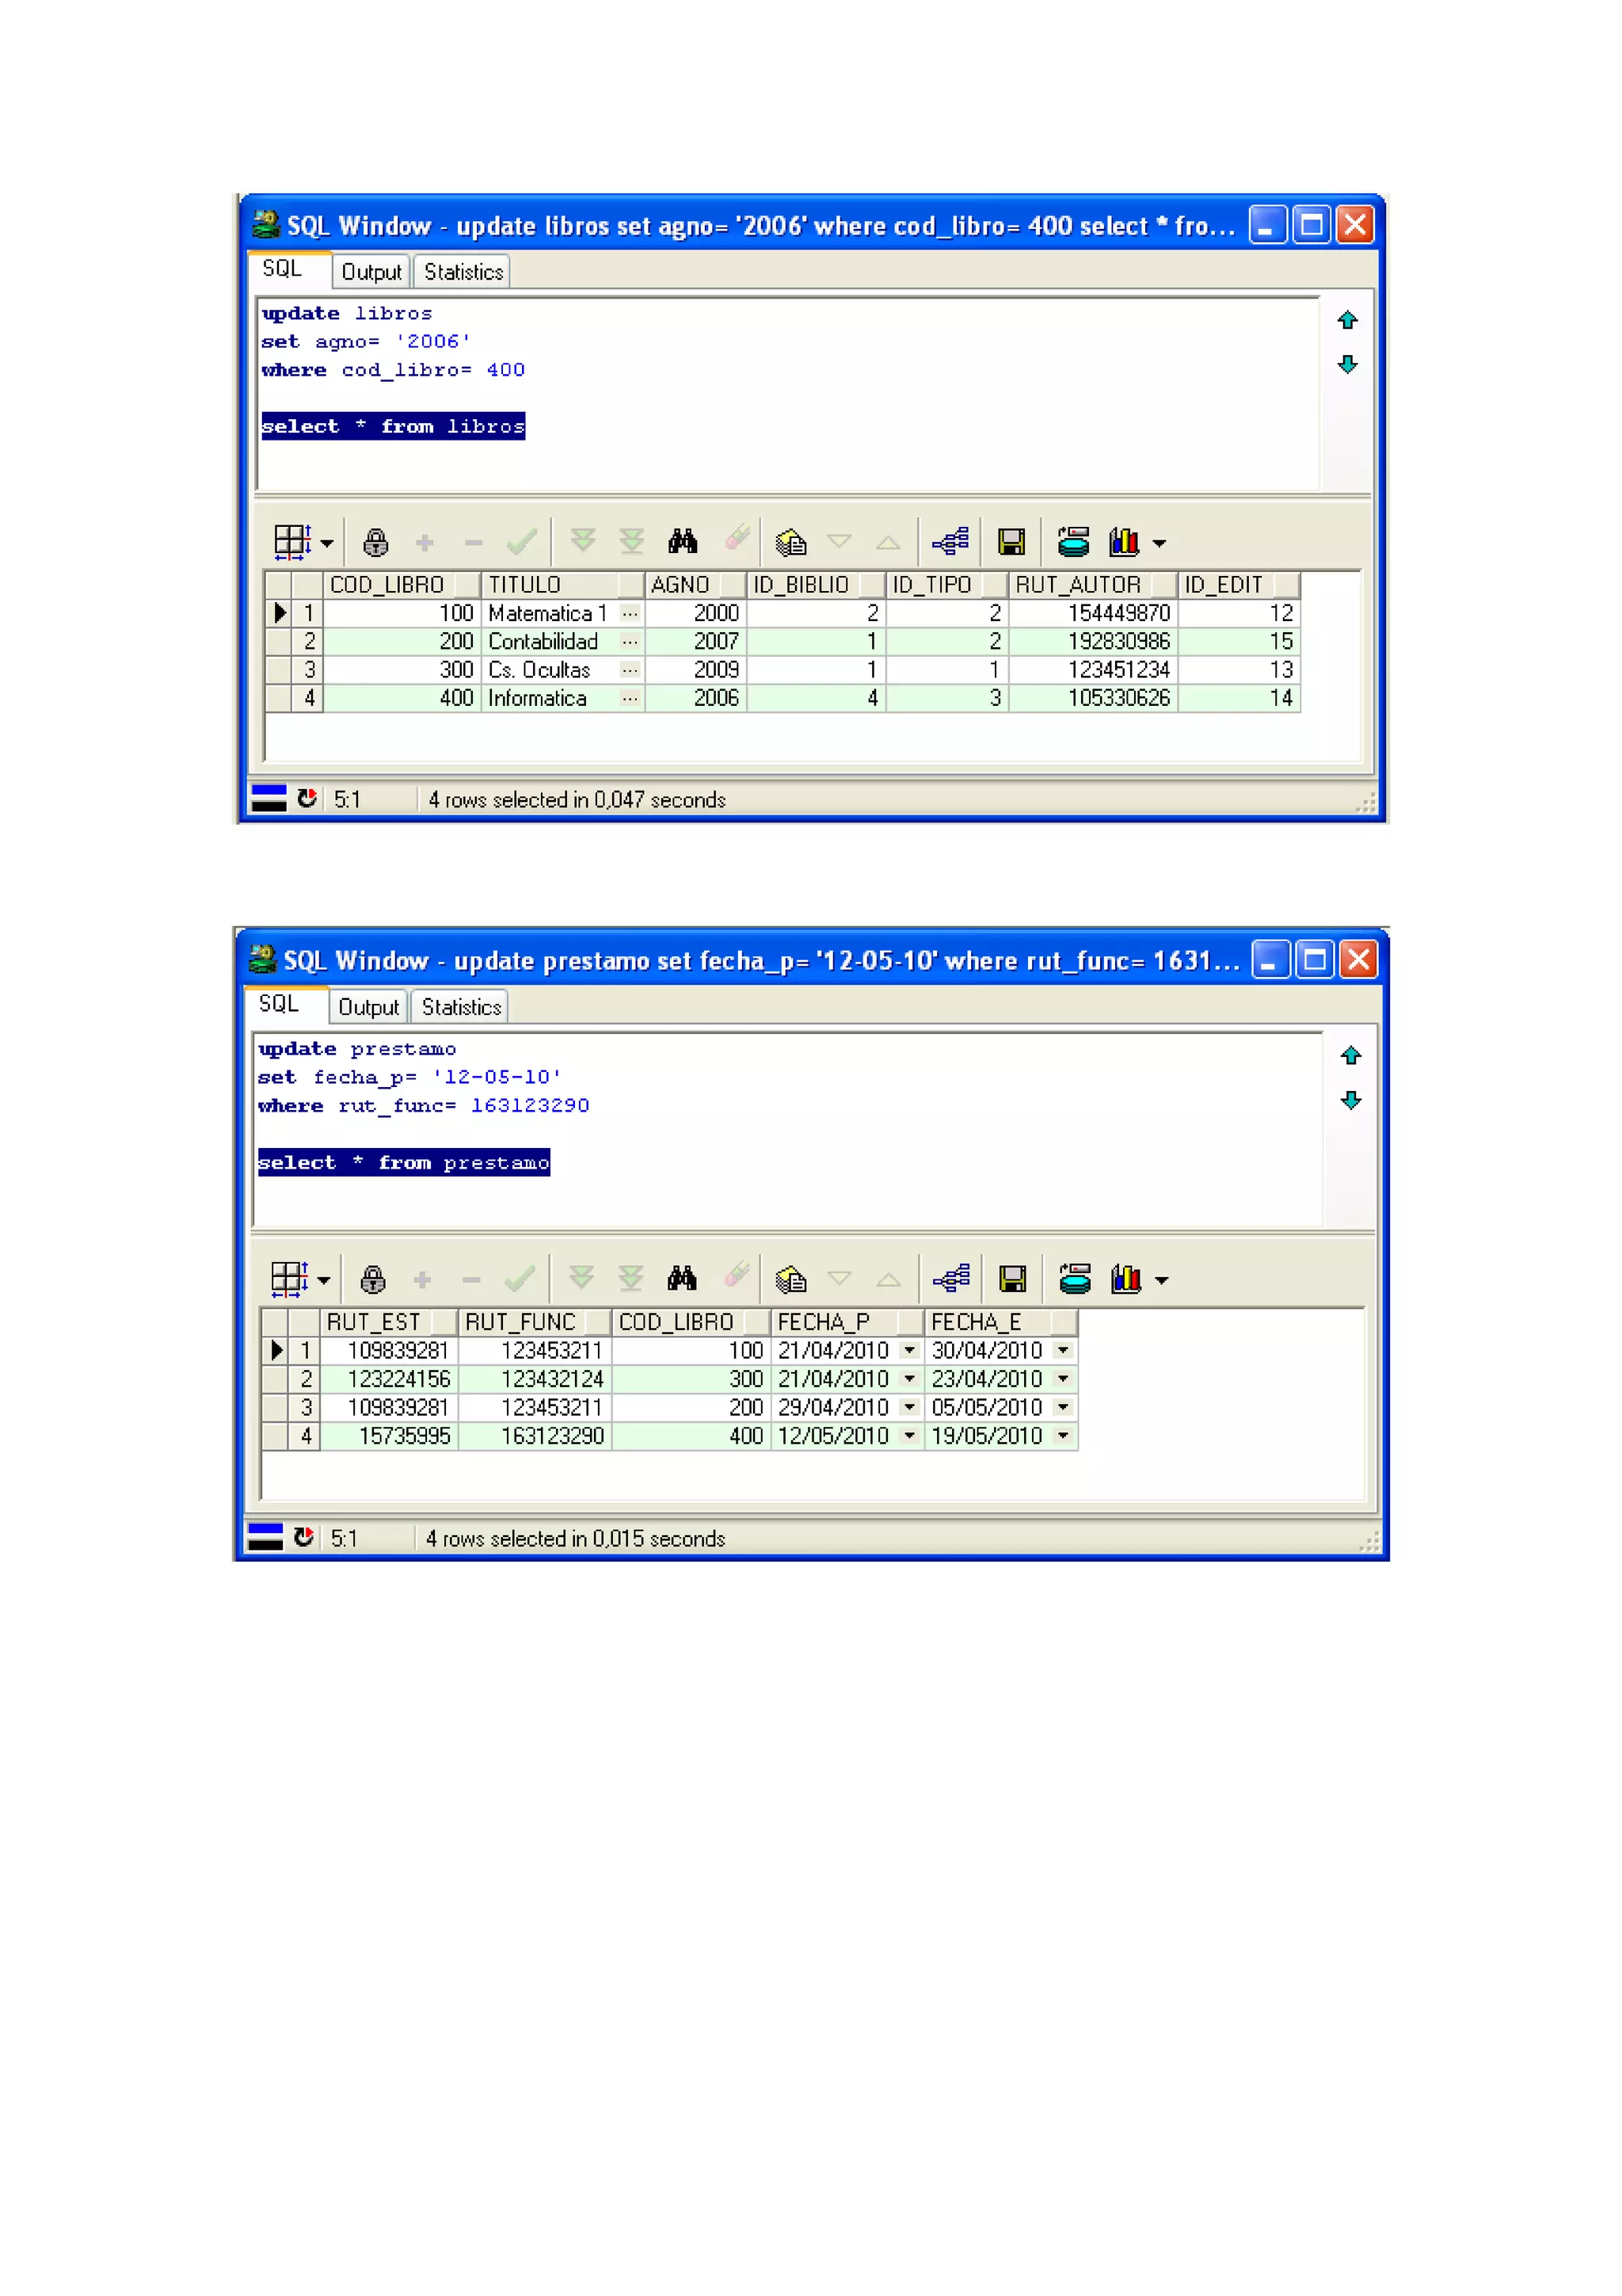
Task: Click COD_LIBRO column header in libros grid
Action: click(402, 585)
